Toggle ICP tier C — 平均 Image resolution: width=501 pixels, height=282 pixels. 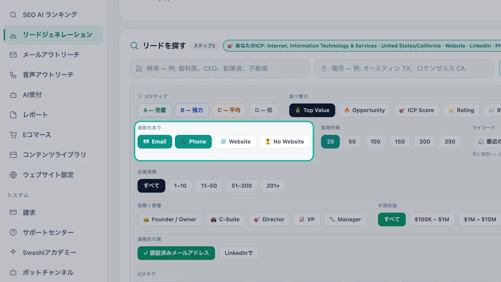229,110
